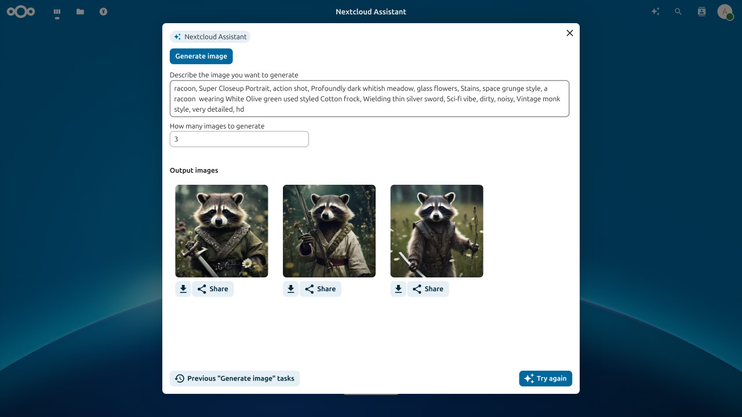Open the user avatar menu

725,12
